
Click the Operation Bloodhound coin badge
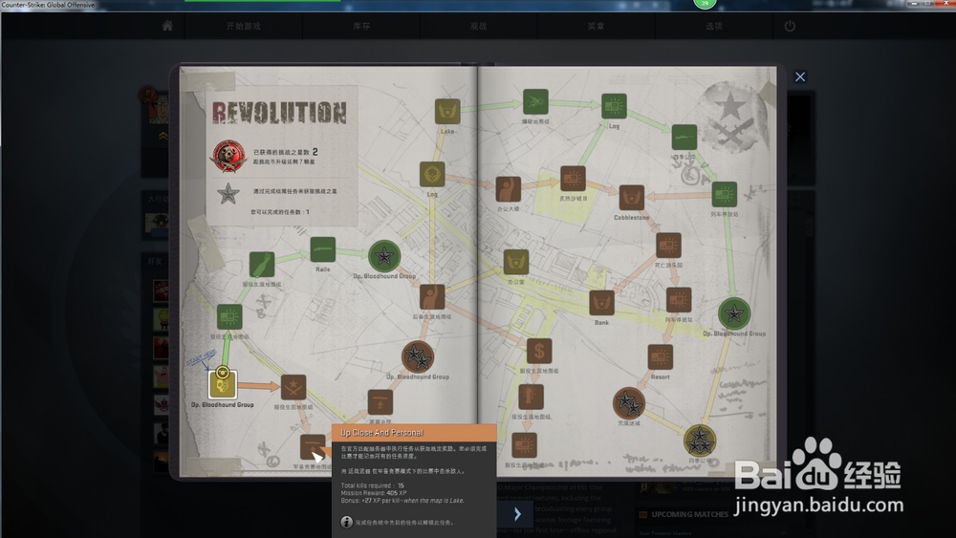click(228, 157)
